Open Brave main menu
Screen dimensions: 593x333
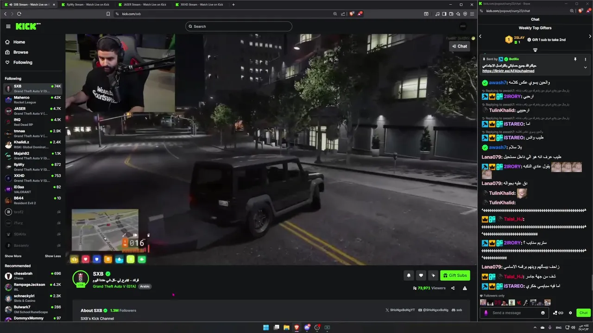(472, 14)
